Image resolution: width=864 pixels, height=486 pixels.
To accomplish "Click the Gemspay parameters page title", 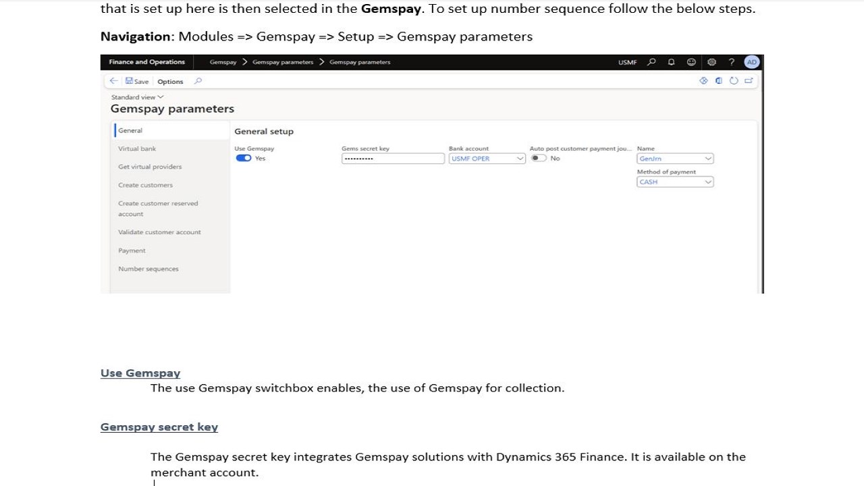I will [172, 109].
